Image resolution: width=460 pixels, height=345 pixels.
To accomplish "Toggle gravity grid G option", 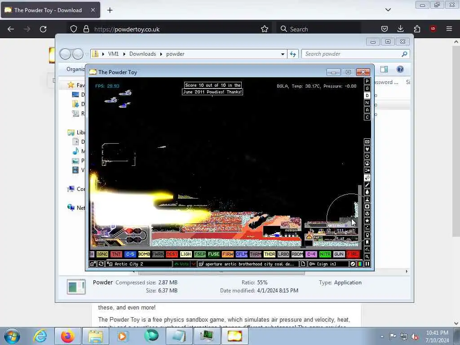I will [367, 88].
